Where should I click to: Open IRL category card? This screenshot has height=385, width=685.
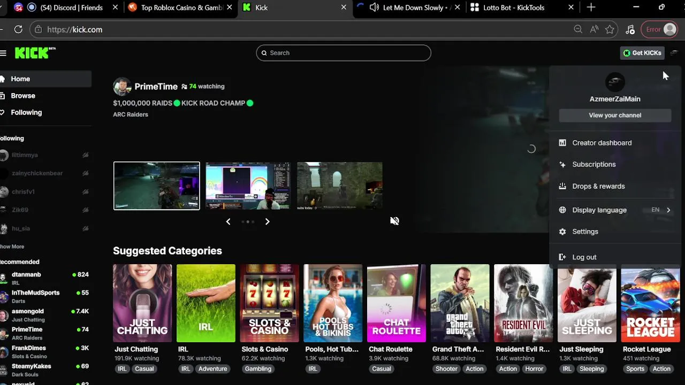click(x=206, y=303)
